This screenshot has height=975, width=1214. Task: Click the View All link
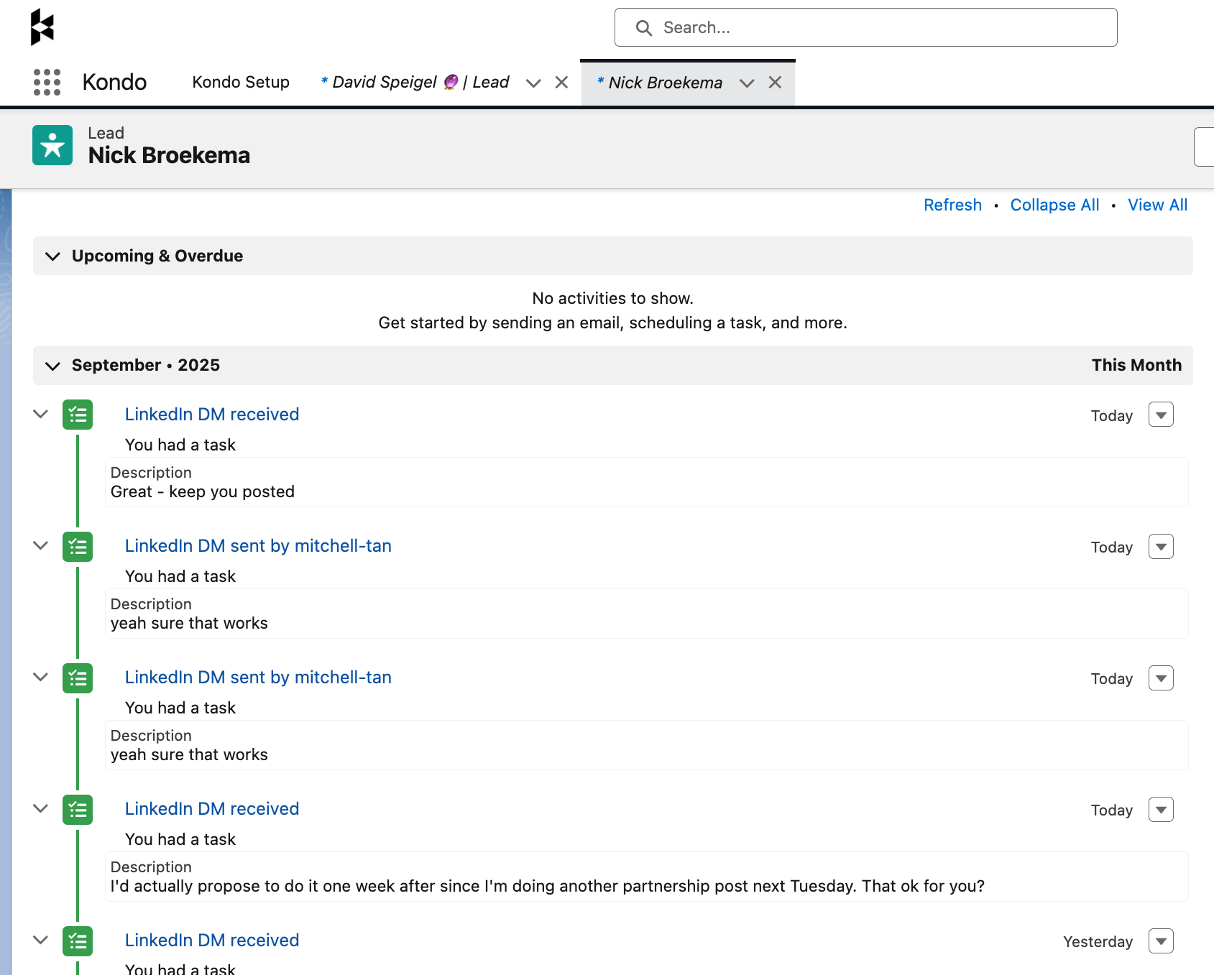tap(1157, 205)
